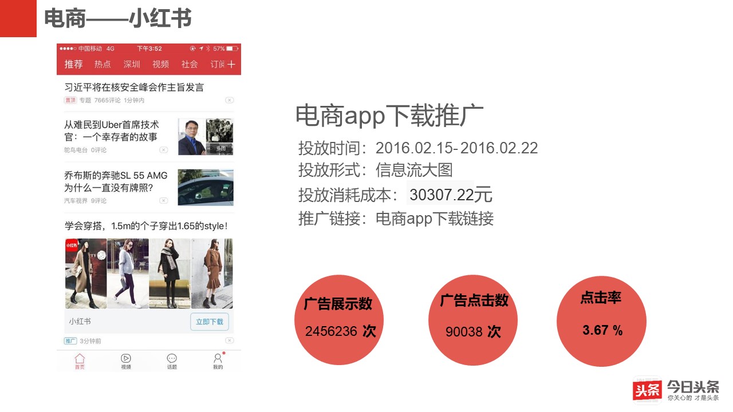
Task: Click the slide title 电商——小红书
Action: pos(118,19)
